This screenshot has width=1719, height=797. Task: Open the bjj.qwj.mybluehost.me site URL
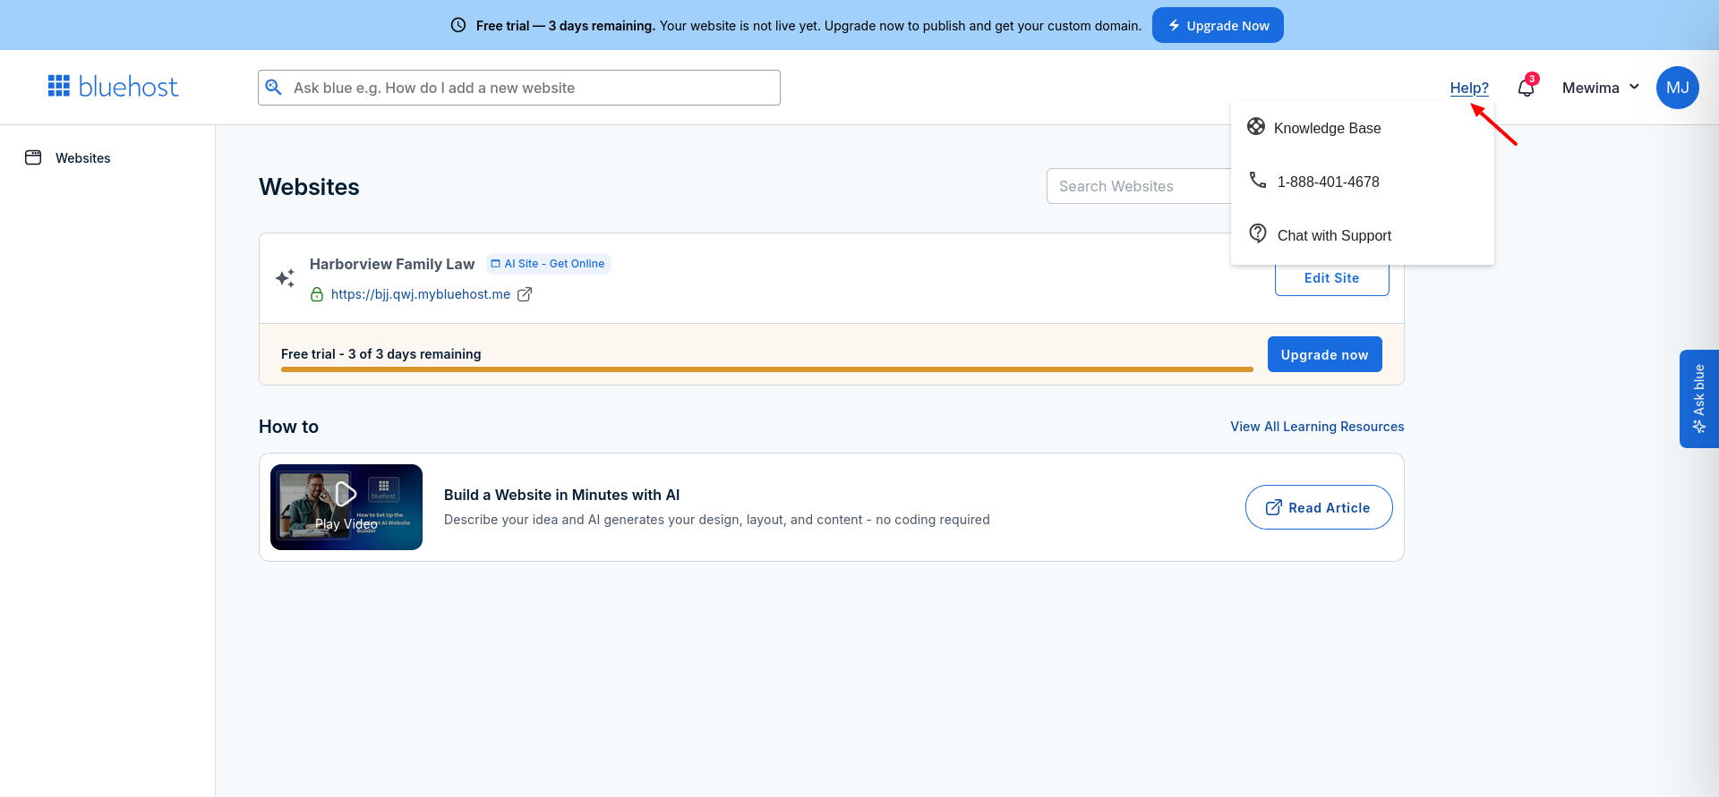pos(421,294)
